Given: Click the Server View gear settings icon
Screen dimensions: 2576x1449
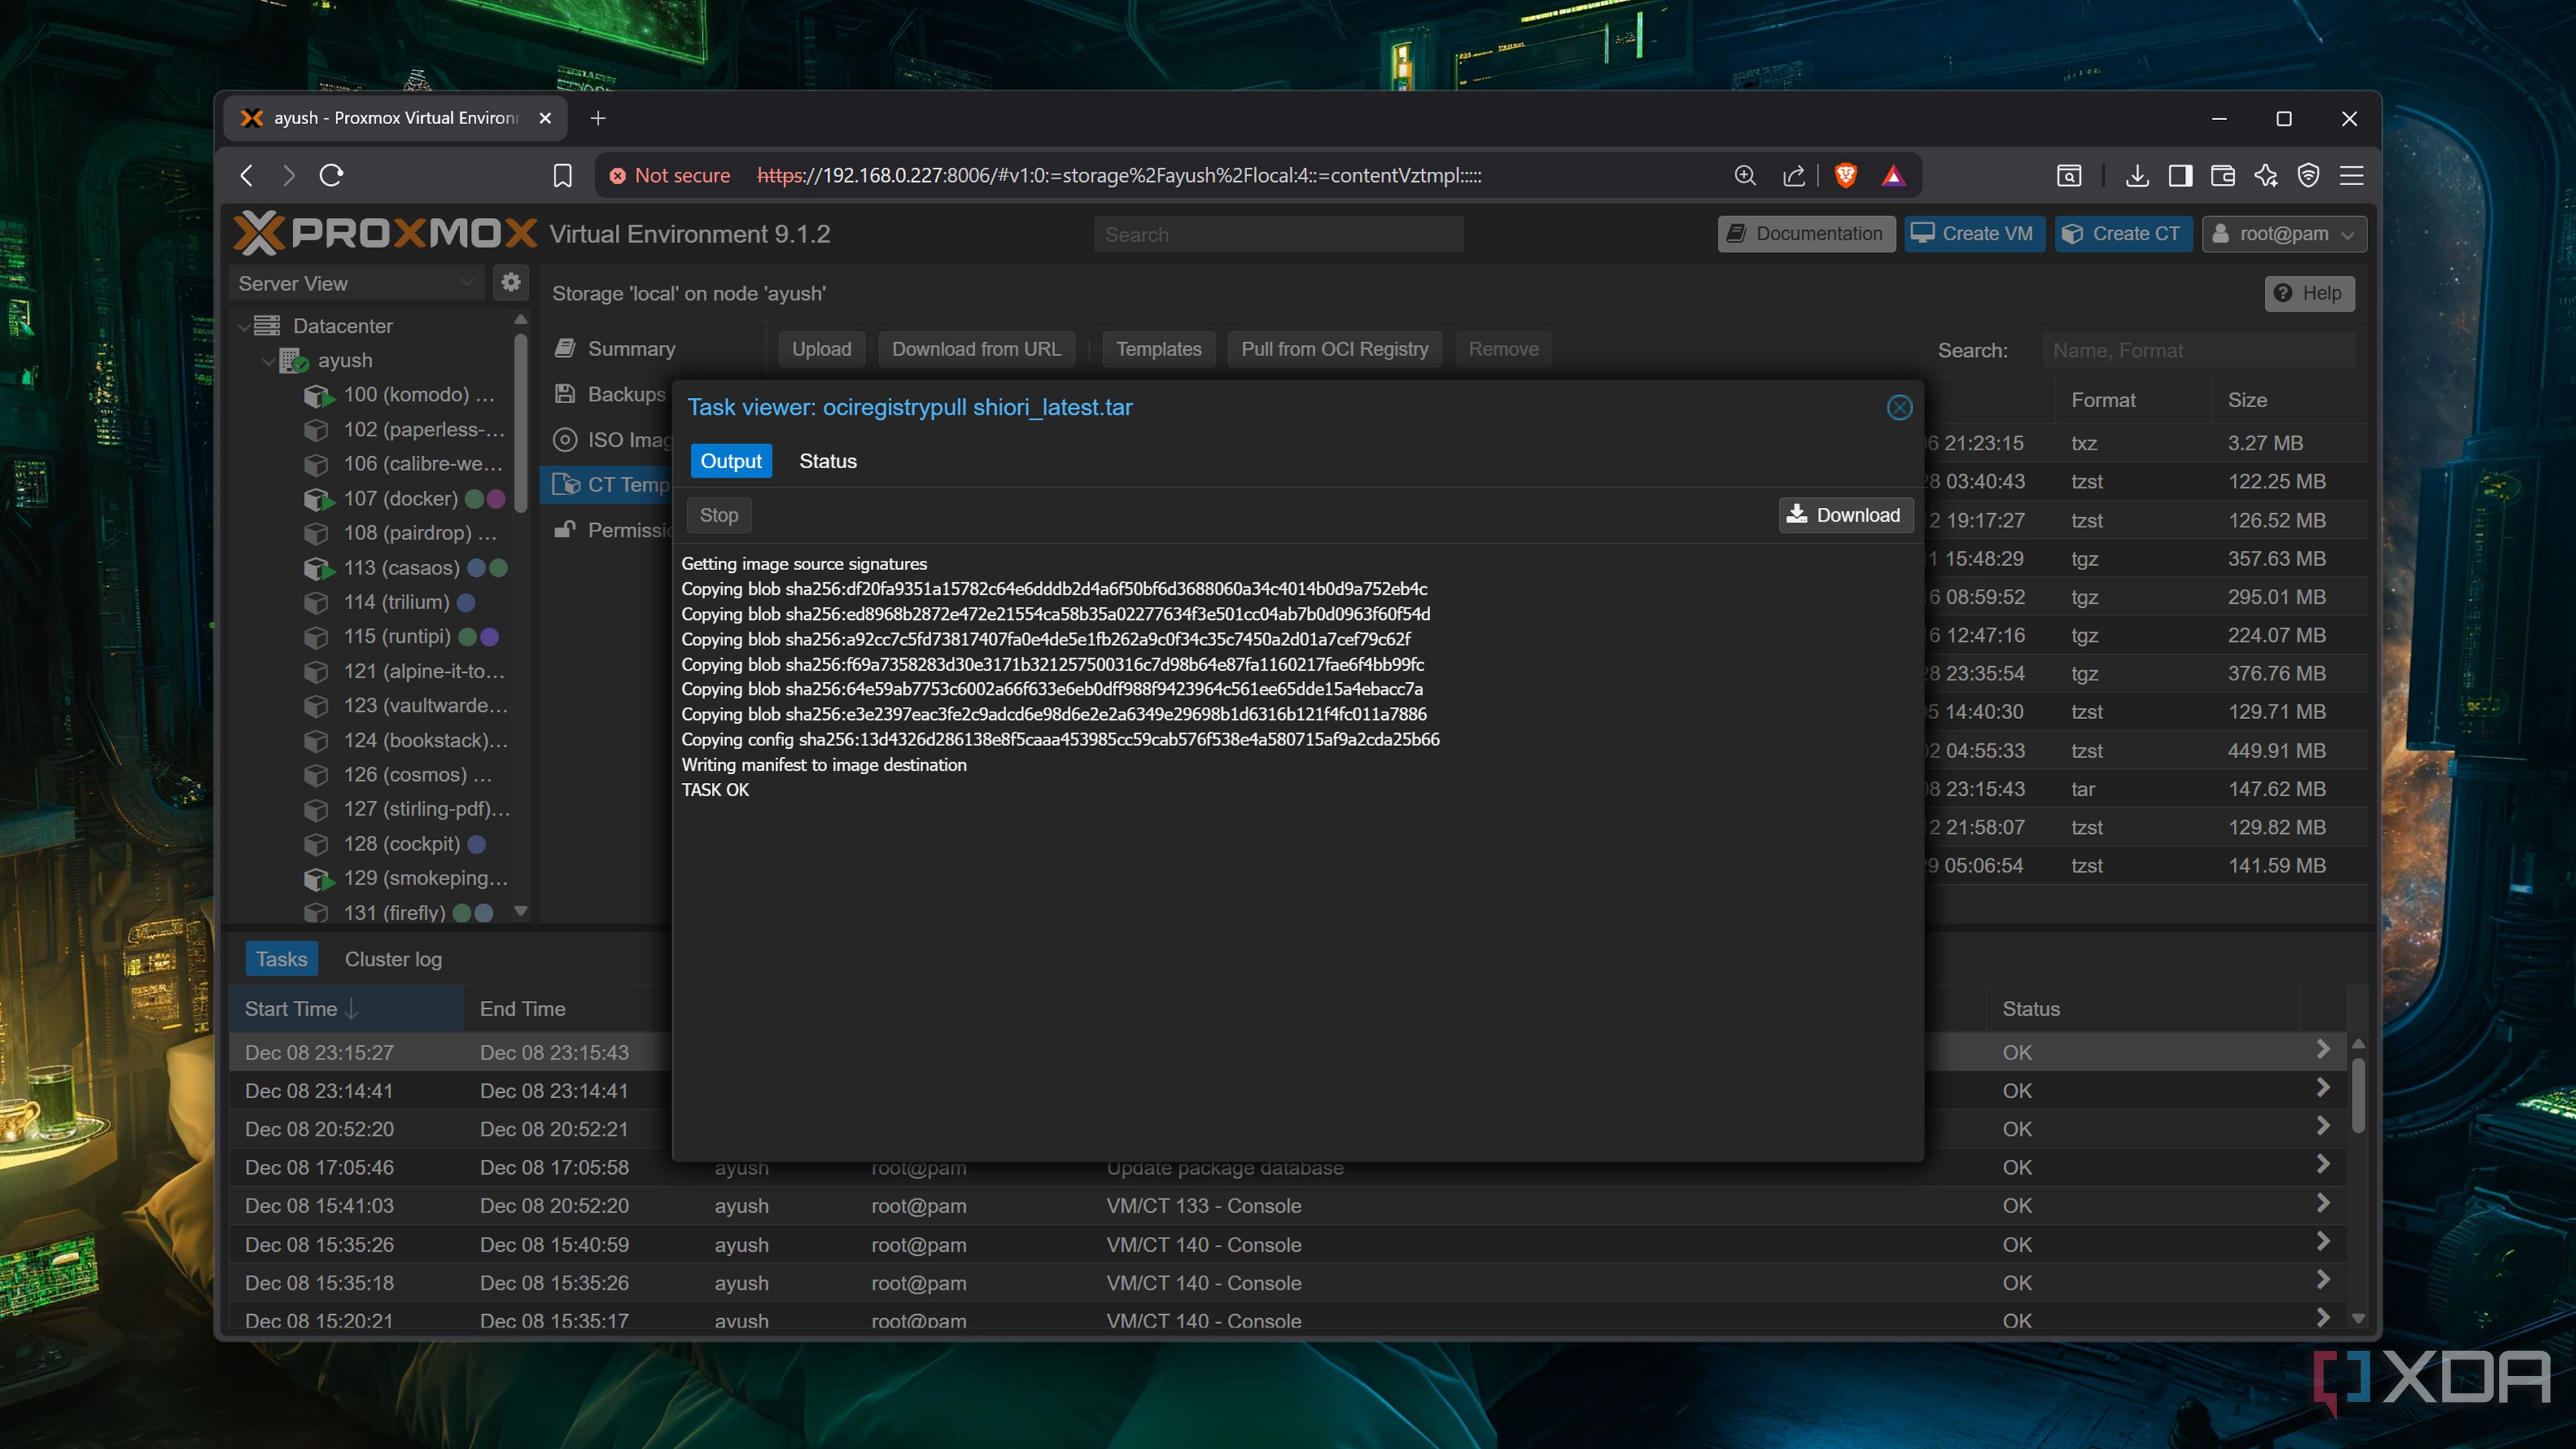Looking at the screenshot, I should pos(511,282).
